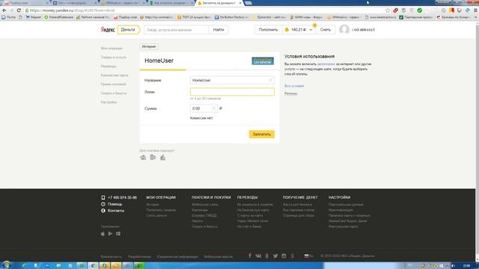Viewport: 479px width, 269px height.
Task: Click the third payment method icon
Action: coord(163,158)
